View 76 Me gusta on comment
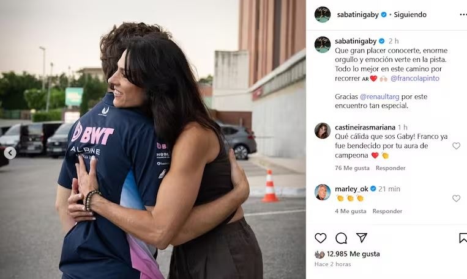This screenshot has width=467, height=279. click(x=352, y=168)
